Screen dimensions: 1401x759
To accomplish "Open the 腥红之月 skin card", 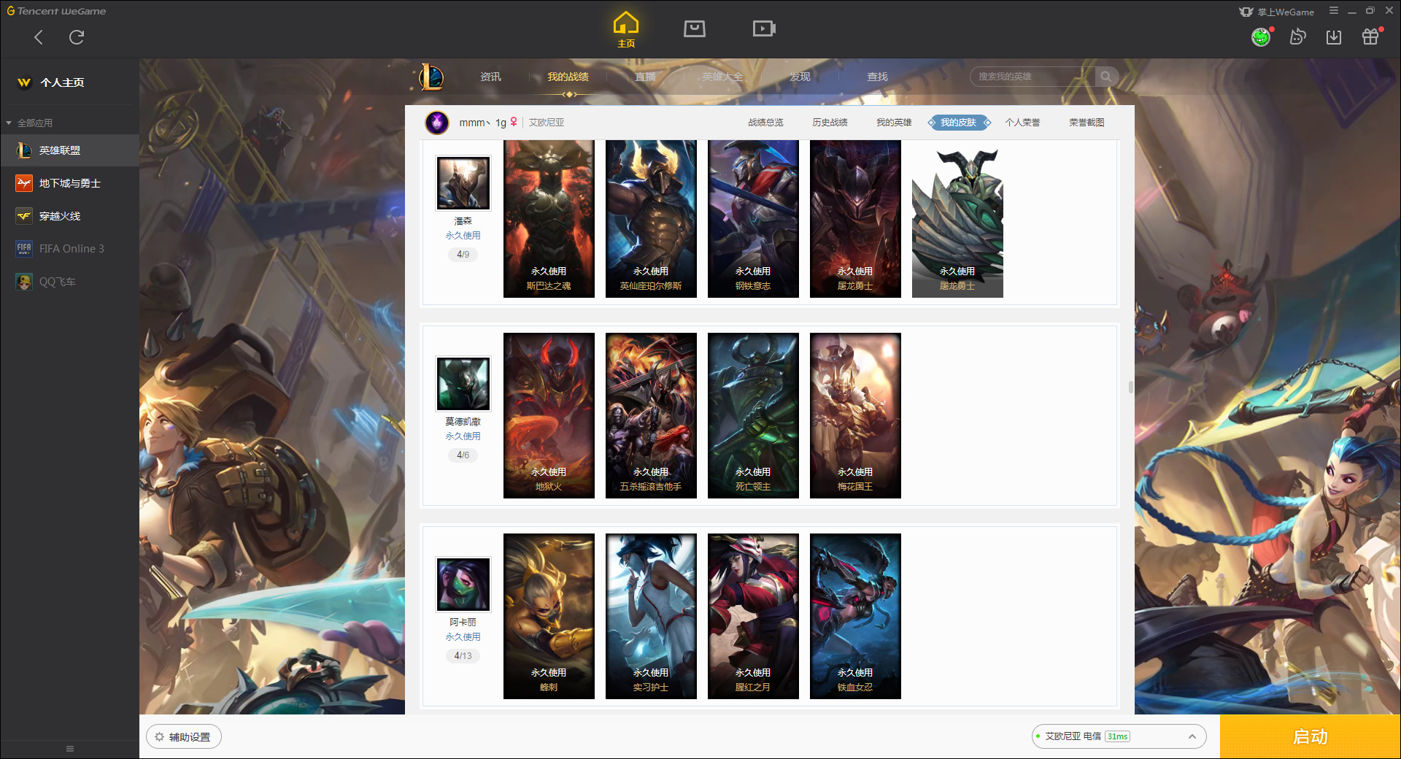I will (x=753, y=617).
